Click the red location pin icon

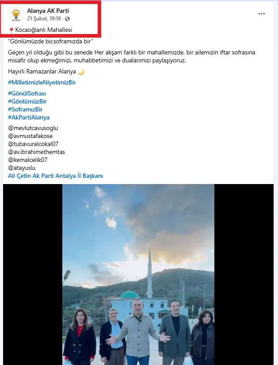pos(11,30)
